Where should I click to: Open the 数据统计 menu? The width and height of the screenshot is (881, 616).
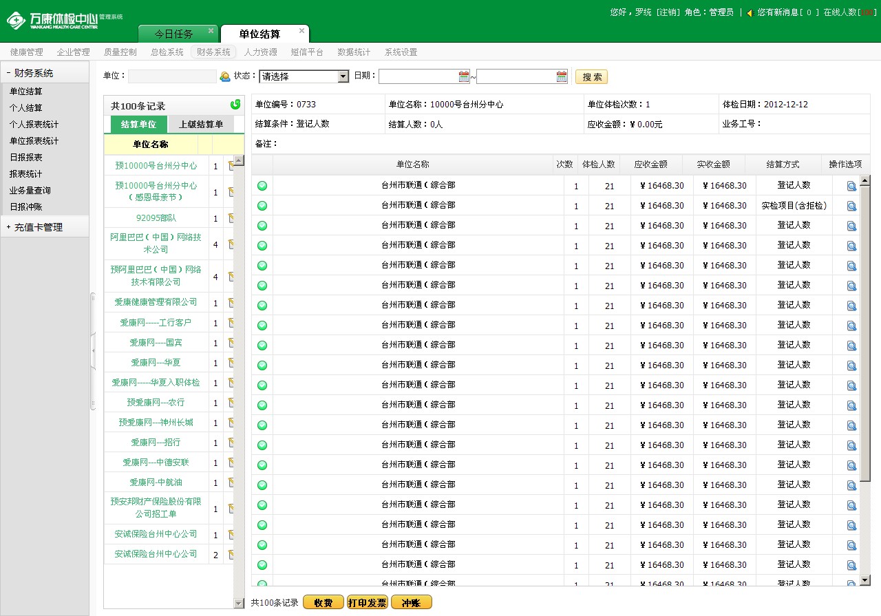coord(354,52)
